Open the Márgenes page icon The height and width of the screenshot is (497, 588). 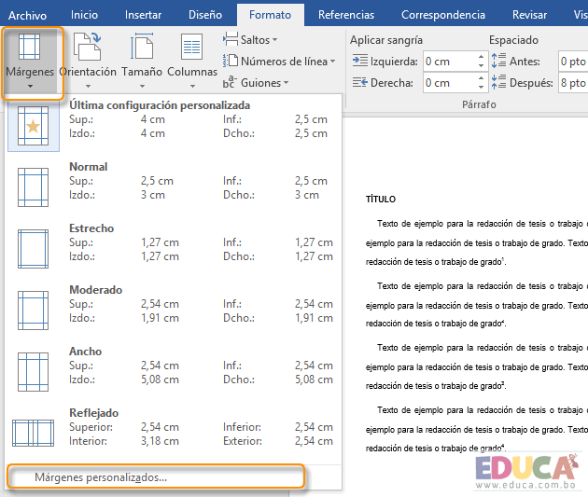[x=29, y=47]
